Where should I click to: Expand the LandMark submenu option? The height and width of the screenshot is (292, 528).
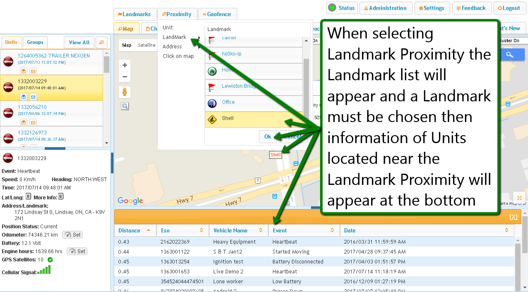click(x=175, y=37)
